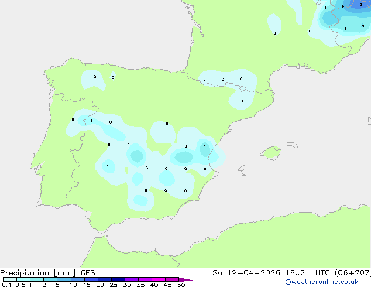Open the weatheronline.co.uk copyright link
This screenshot has width=371, height=287.
click(322, 282)
